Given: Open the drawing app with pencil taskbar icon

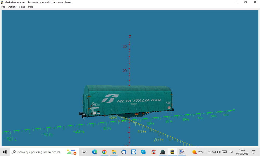Looking at the screenshot, I should tap(181, 152).
